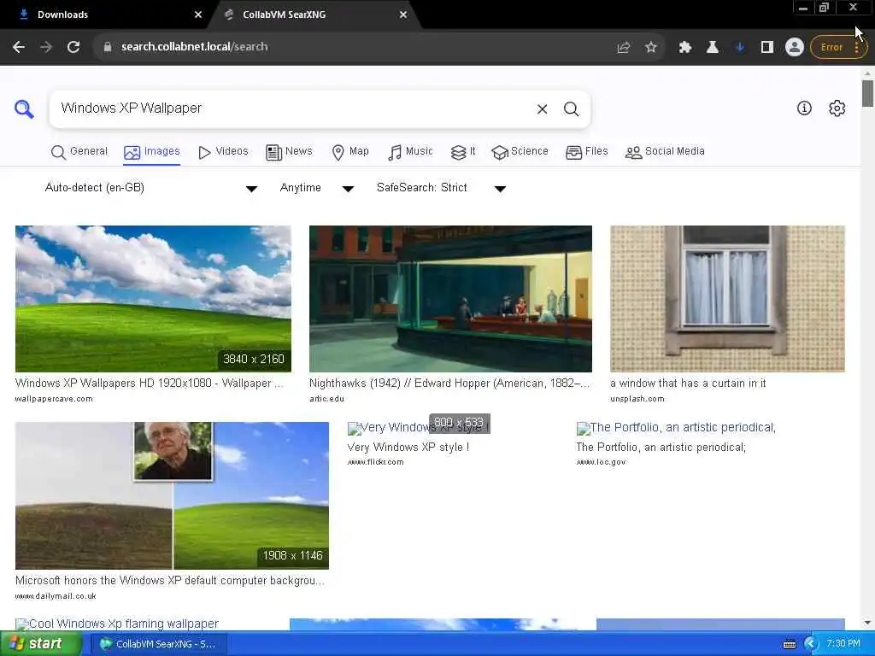Click 'a window that has a curtain in it'

tap(688, 384)
